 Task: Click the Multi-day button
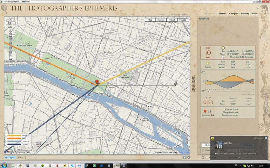tap(248, 145)
